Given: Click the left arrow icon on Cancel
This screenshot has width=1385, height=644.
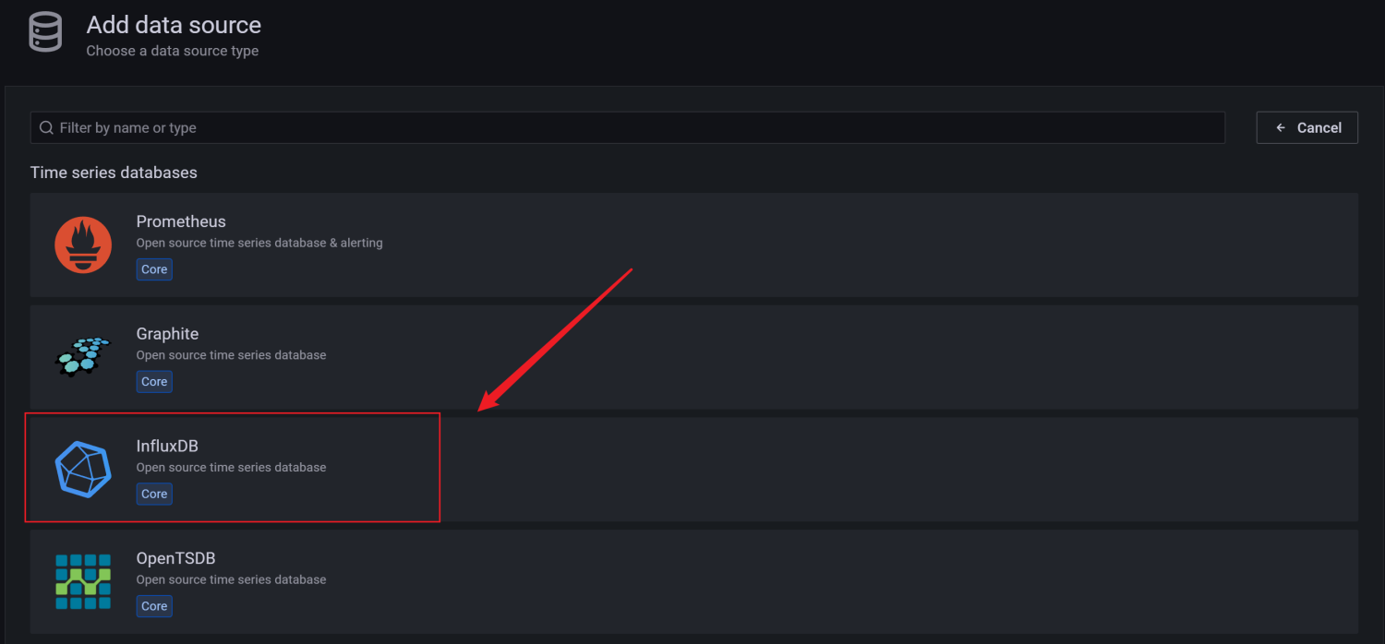Looking at the screenshot, I should pyautogui.click(x=1281, y=127).
